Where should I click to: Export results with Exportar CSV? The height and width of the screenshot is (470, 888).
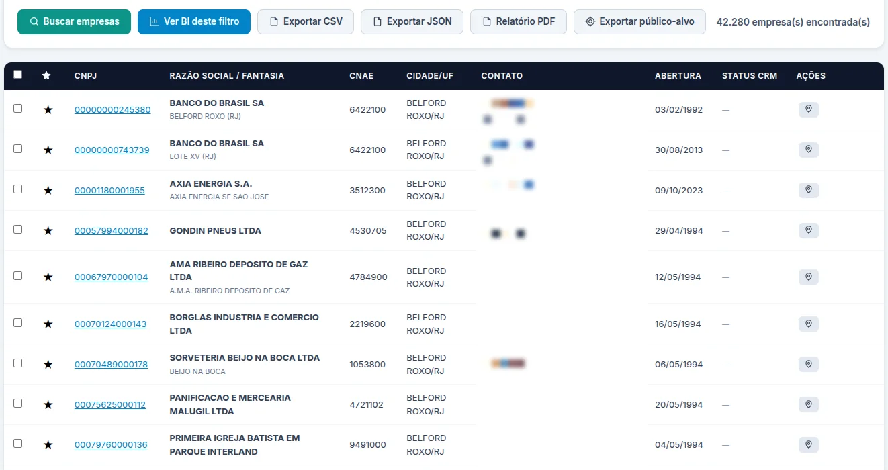click(306, 21)
